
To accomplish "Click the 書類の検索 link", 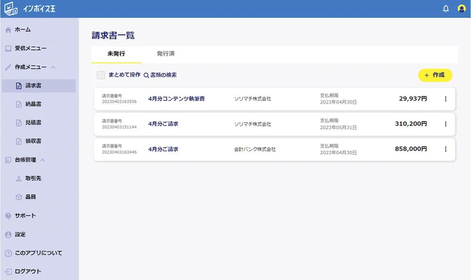I will [x=163, y=75].
